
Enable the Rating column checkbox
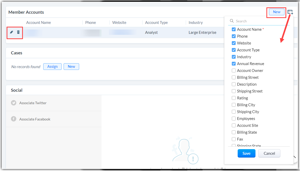click(x=234, y=98)
